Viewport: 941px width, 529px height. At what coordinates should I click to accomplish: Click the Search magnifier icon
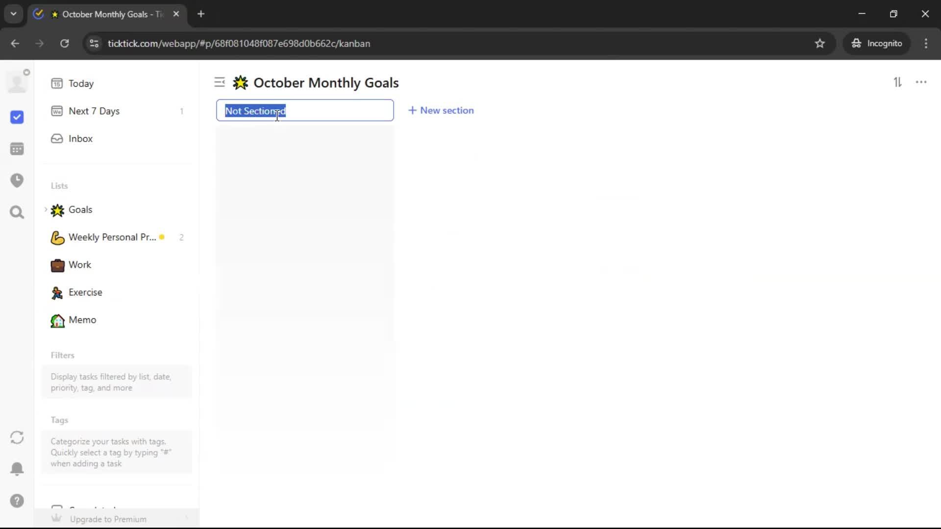point(17,212)
